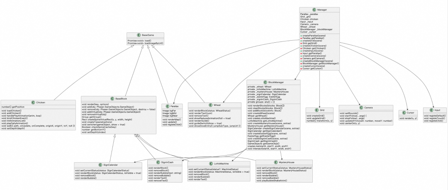Click 'void registeDefault()' in Input
This screenshot has height=190, width=448.
pyautogui.click(x=434, y=116)
